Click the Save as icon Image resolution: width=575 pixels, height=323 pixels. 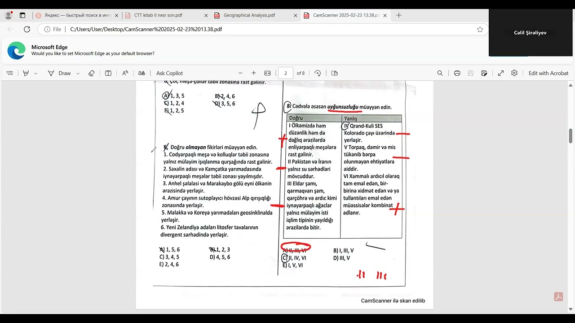tap(484, 73)
